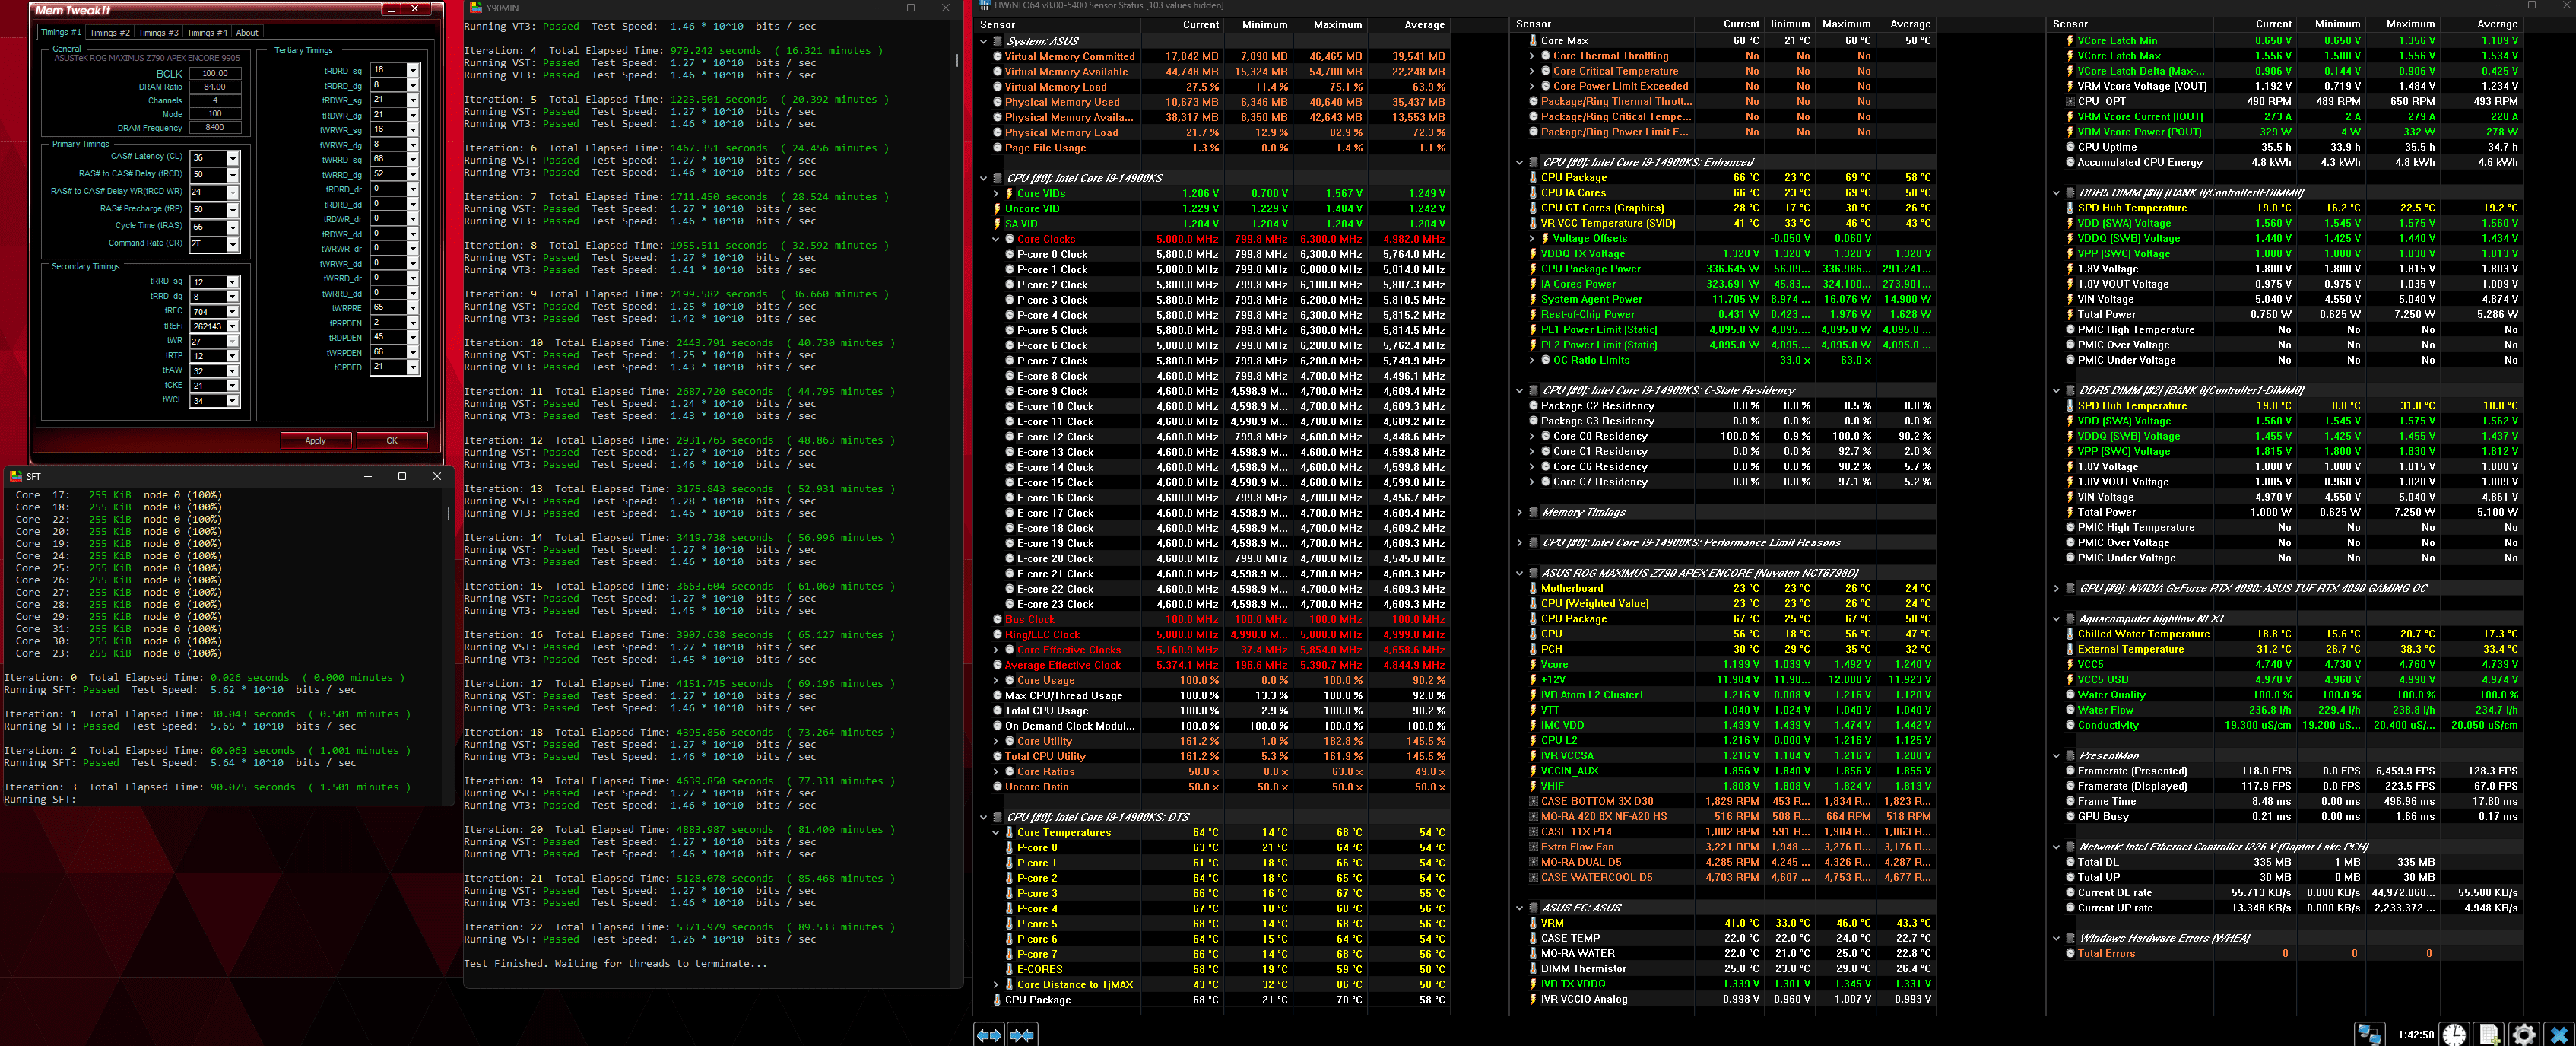Expand the Voltage Offsets row

[1532, 239]
